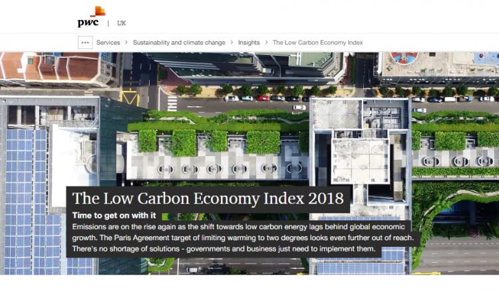This screenshot has width=499, height=292.
Task: Expand the breadcrumb ellipsis menu button
Action: click(85, 42)
